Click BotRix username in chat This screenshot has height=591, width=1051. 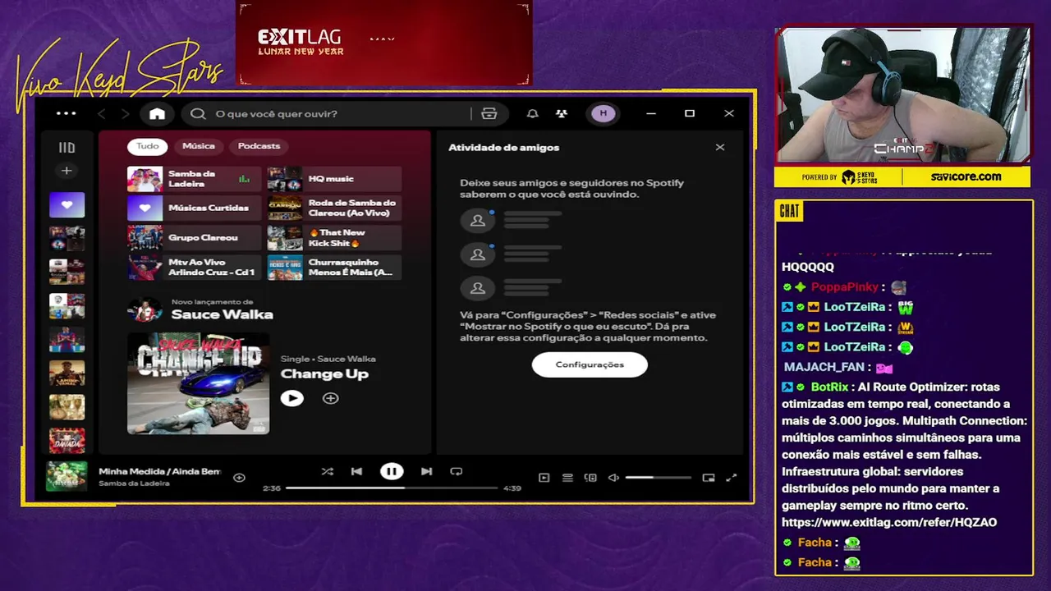click(x=829, y=387)
